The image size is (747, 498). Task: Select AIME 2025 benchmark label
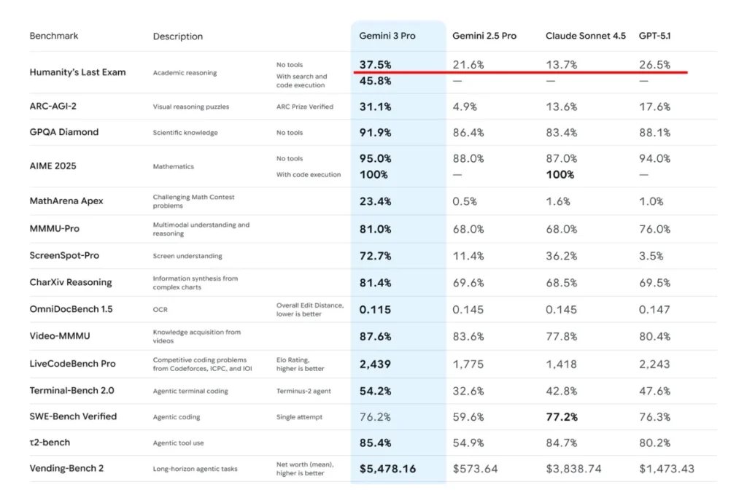click(x=53, y=166)
